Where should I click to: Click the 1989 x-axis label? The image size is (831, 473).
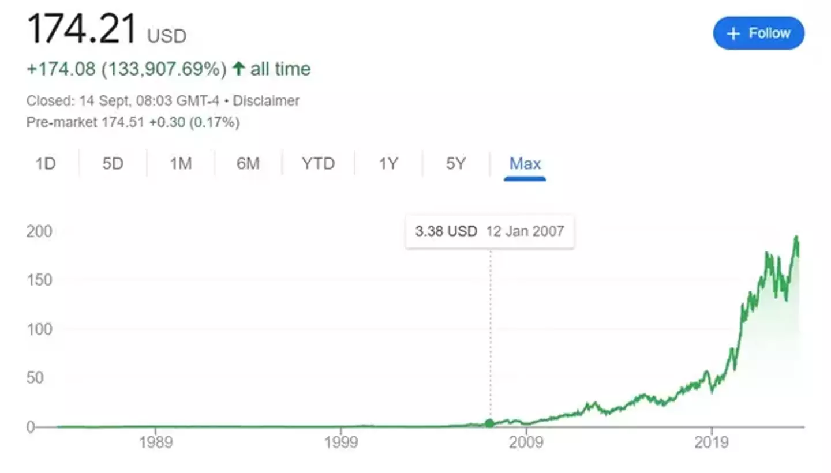pyautogui.click(x=155, y=443)
